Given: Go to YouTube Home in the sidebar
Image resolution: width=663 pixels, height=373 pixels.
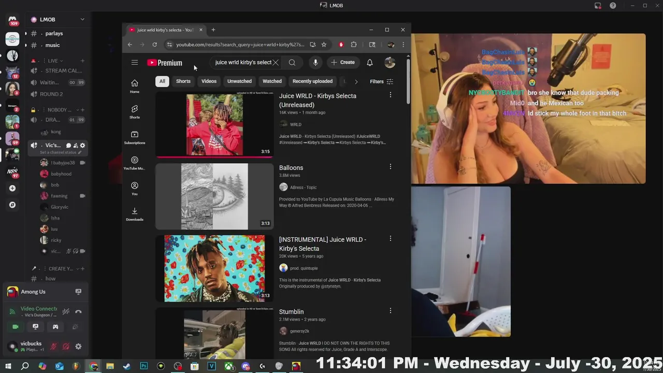Looking at the screenshot, I should pos(135,86).
